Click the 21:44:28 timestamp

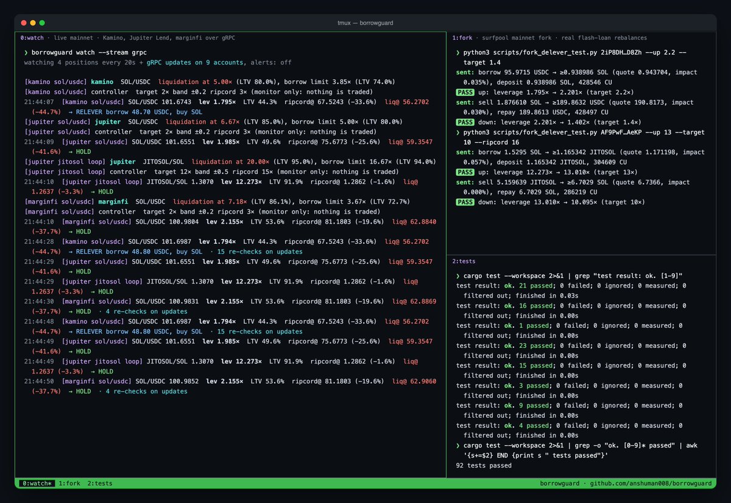[x=40, y=241]
